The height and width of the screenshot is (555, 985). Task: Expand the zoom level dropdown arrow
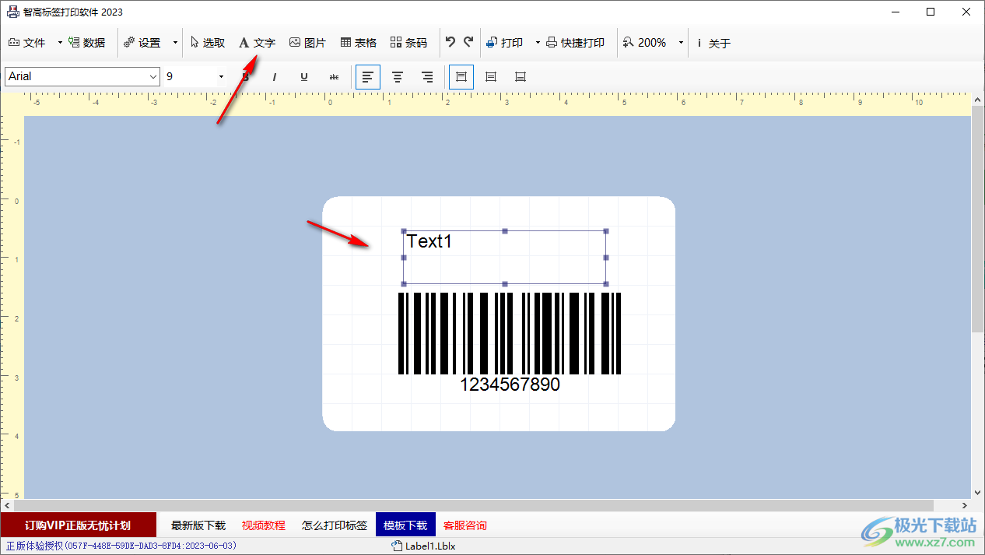(681, 43)
